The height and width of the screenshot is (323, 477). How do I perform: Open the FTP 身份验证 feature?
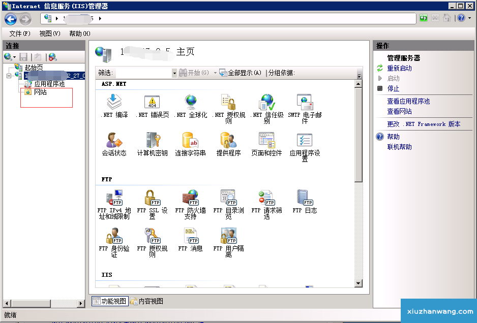[114, 242]
